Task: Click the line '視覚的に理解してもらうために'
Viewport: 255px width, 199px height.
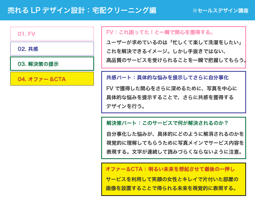Action: pos(175,143)
